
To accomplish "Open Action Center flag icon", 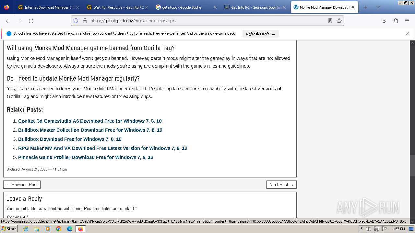I will coord(384,229).
